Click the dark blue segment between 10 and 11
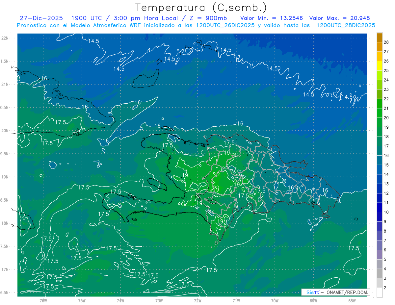The image size is (395, 305). (380, 207)
